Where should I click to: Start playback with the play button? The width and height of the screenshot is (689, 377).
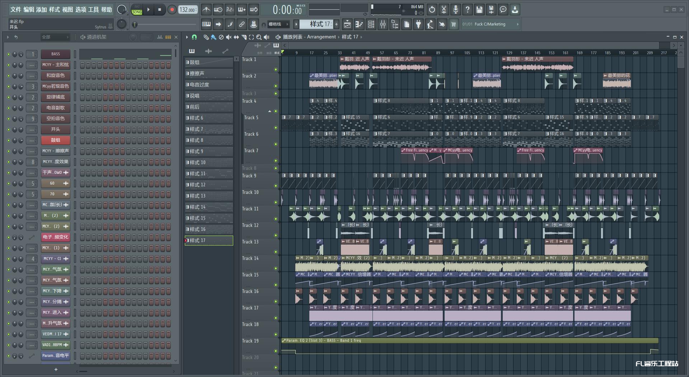(x=148, y=10)
